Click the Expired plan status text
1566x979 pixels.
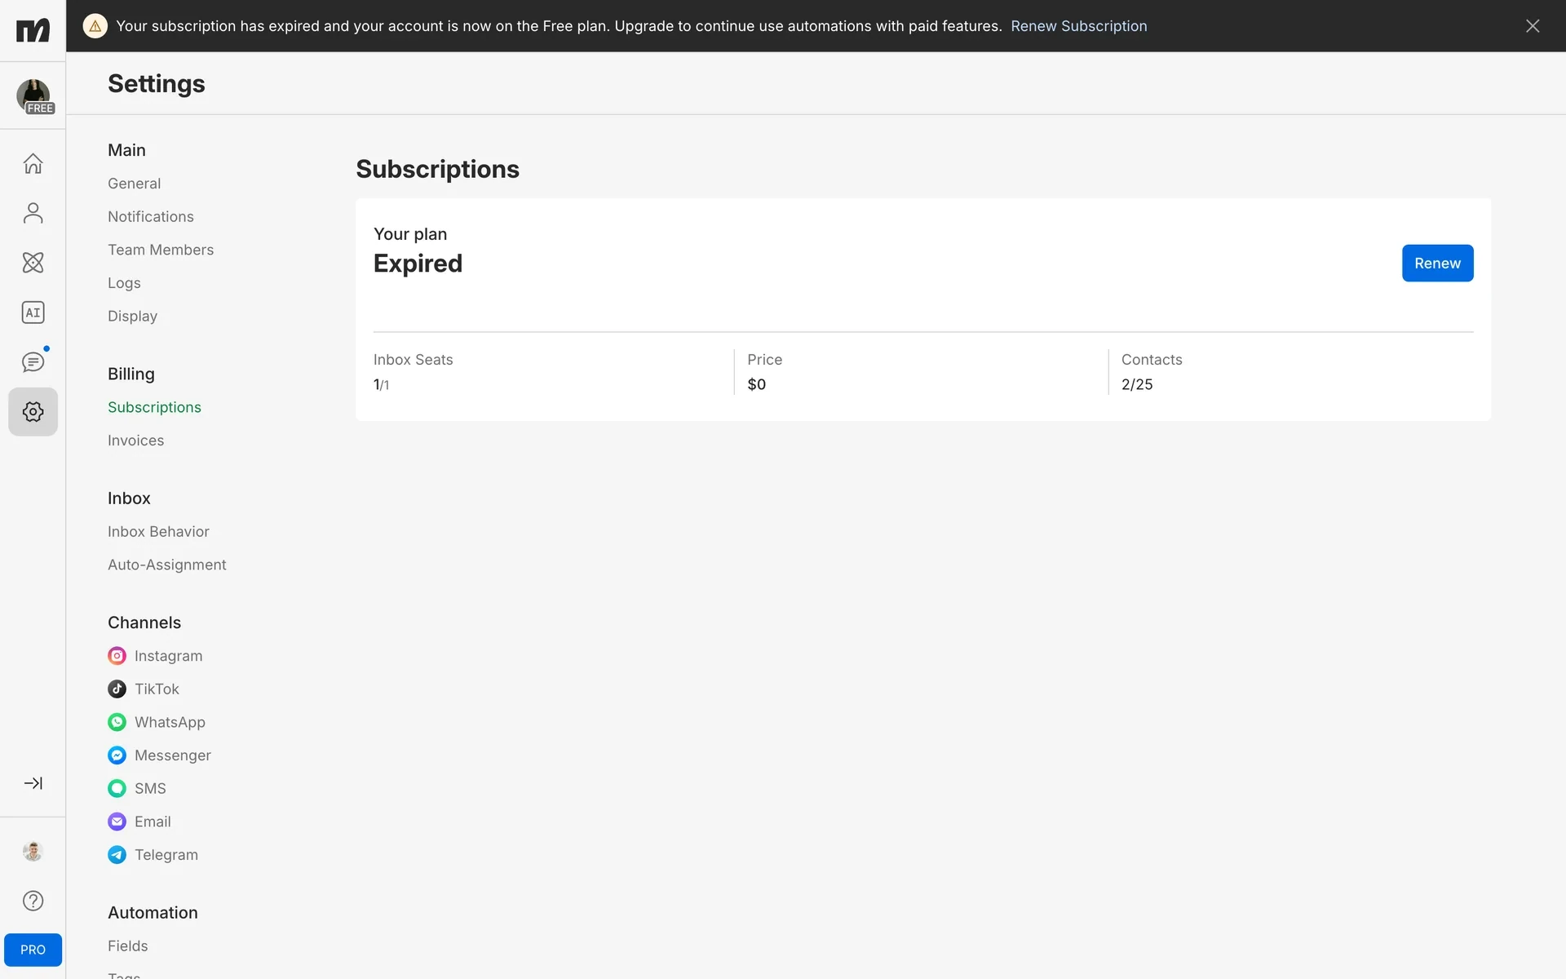pyautogui.click(x=418, y=264)
